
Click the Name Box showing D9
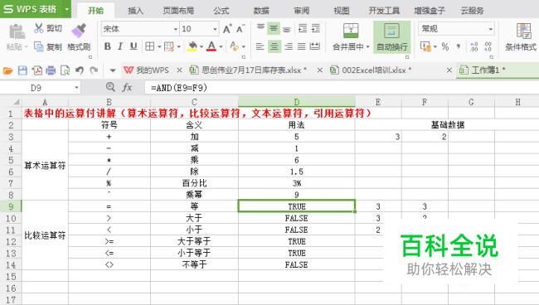tap(40, 88)
